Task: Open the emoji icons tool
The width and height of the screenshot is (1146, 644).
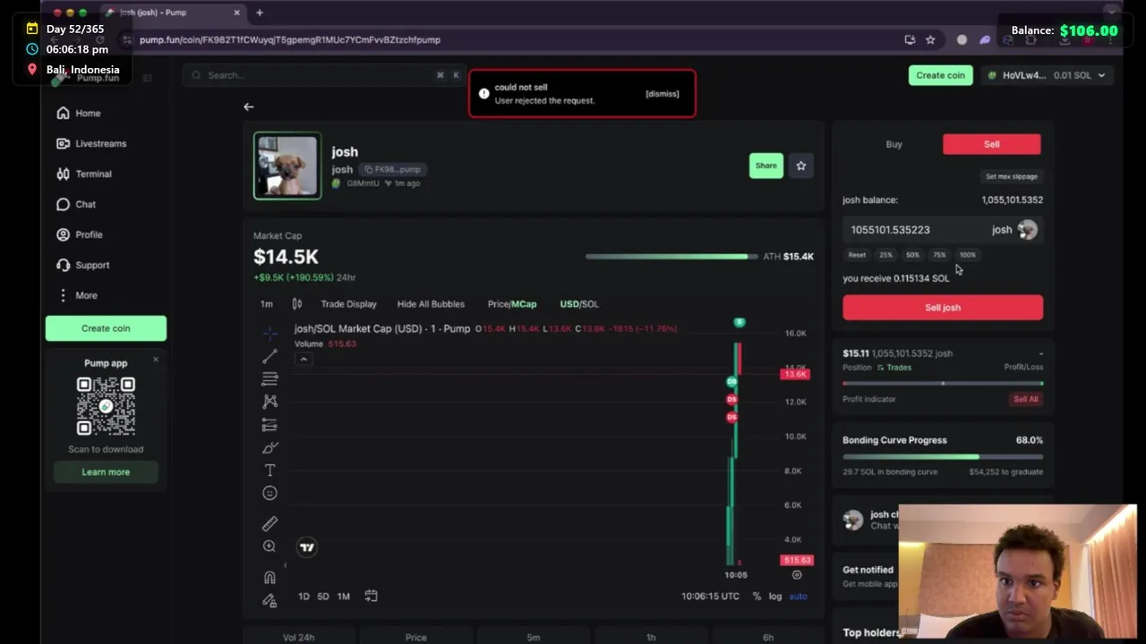Action: click(x=269, y=493)
